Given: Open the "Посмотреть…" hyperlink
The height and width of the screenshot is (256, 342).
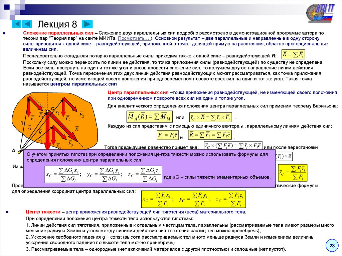Looking at the screenshot, I should point(134,38).
